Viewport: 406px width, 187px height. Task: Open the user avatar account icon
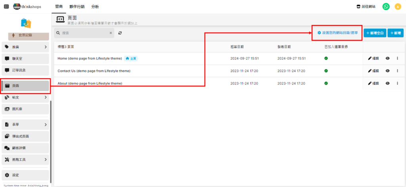pyautogui.click(x=398, y=6)
